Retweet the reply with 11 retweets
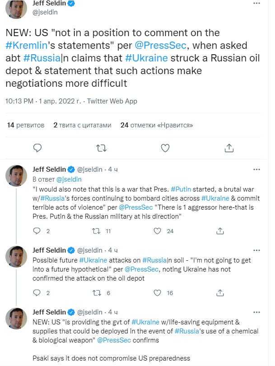Viewport: 275px width, 366px height. (x=96, y=231)
